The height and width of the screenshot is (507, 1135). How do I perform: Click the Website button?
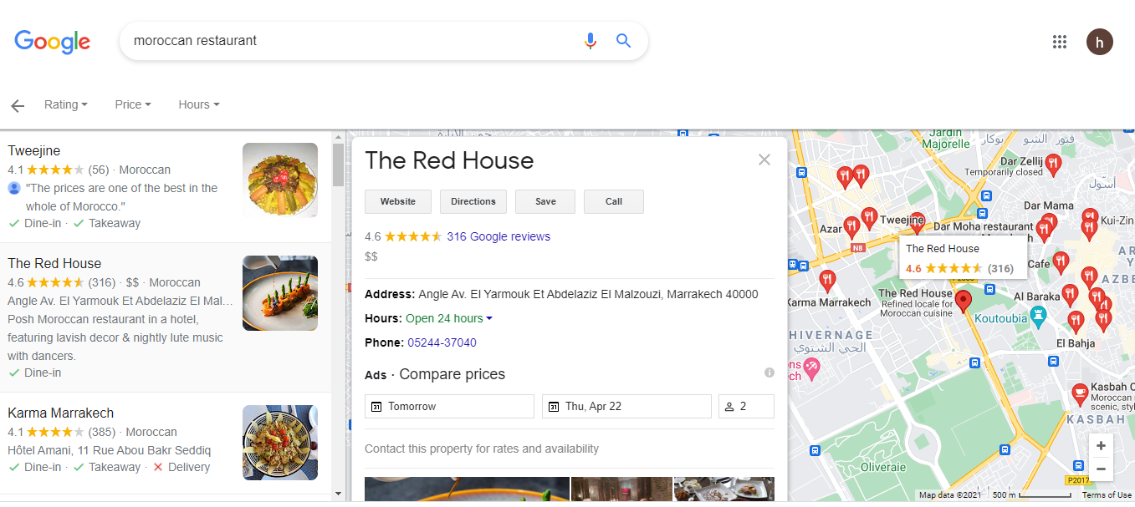click(398, 201)
